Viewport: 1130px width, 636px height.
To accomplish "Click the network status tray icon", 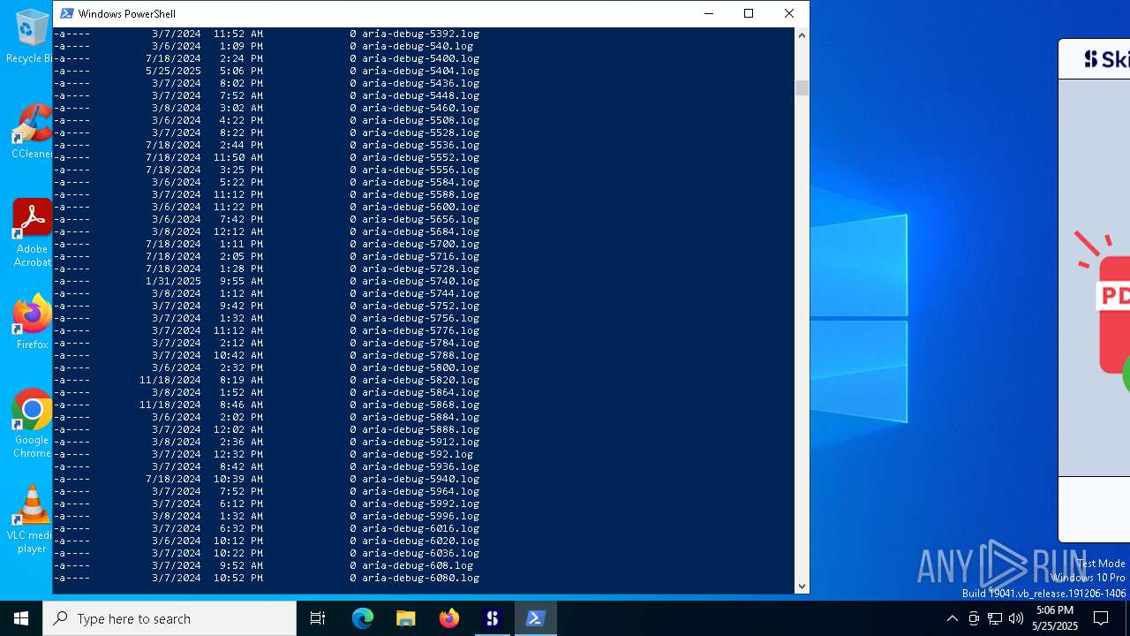I will (x=995, y=618).
